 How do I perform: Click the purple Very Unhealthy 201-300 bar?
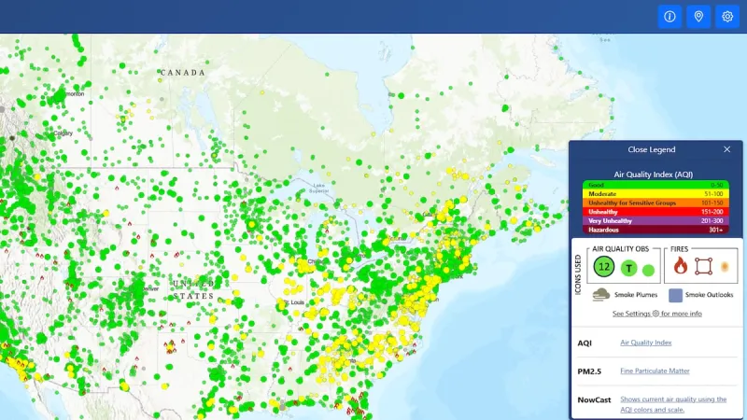pyautogui.click(x=655, y=221)
